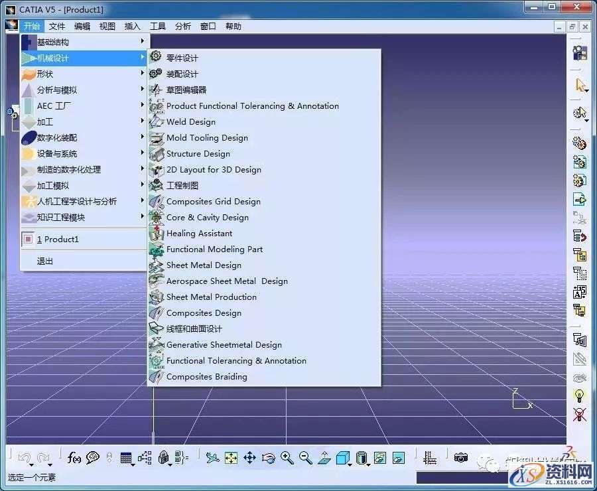Image resolution: width=597 pixels, height=491 pixels.
Task: Toggle the Fly Mode airplane icon
Action: 211,457
